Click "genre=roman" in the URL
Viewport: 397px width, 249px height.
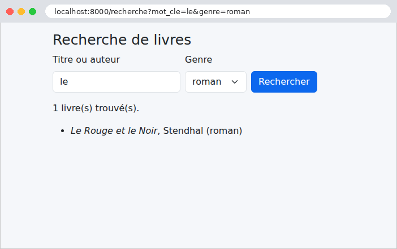[x=225, y=12]
